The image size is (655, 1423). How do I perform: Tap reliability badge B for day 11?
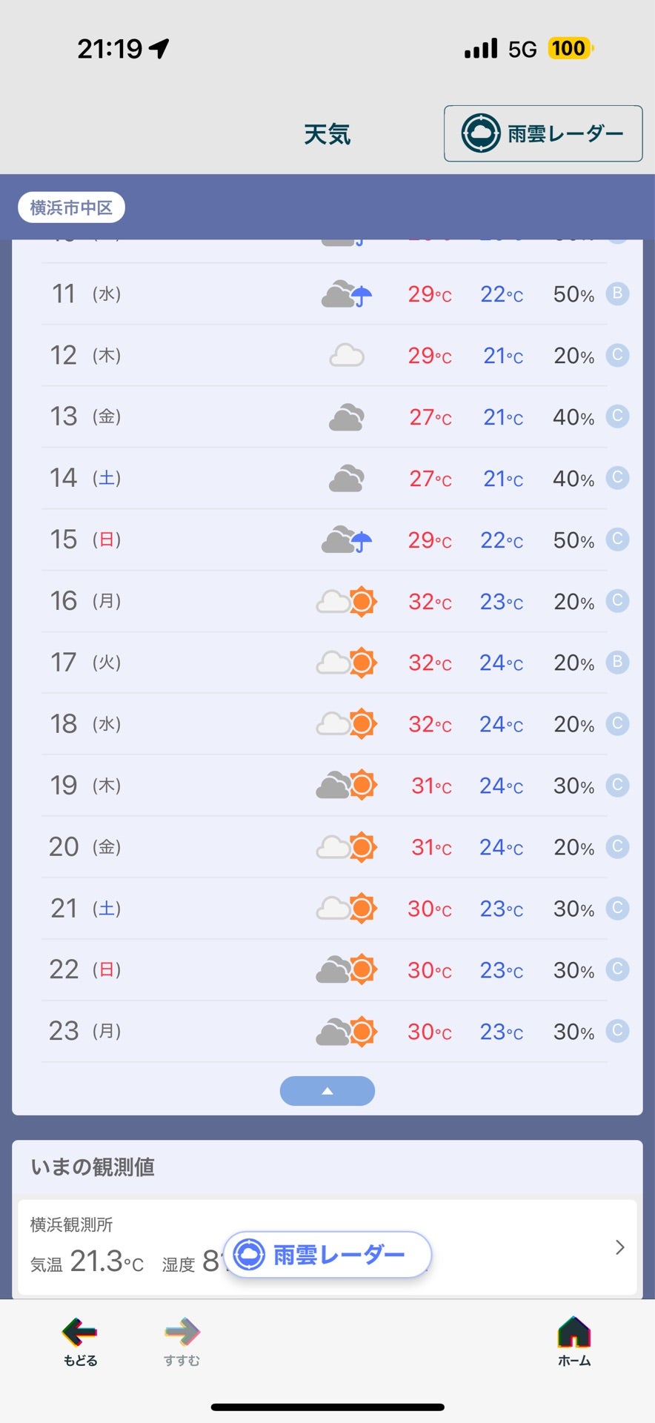point(617,293)
